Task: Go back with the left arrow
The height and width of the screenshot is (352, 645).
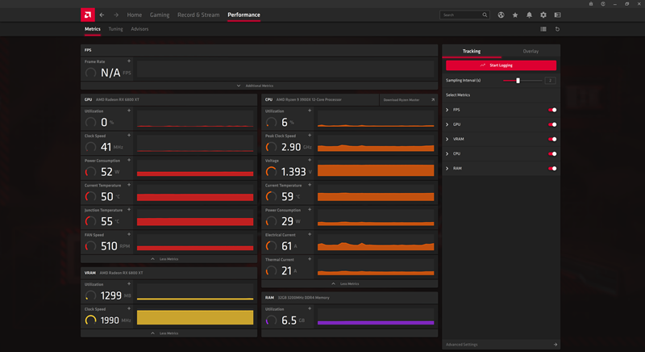Action: pos(102,15)
